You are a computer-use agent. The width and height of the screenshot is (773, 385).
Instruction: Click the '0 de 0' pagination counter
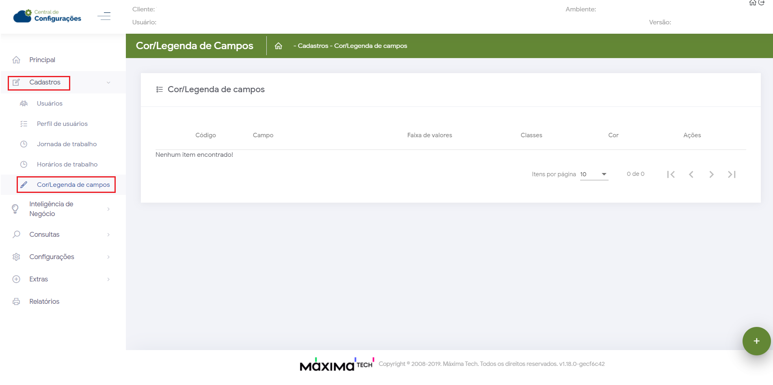coord(635,174)
